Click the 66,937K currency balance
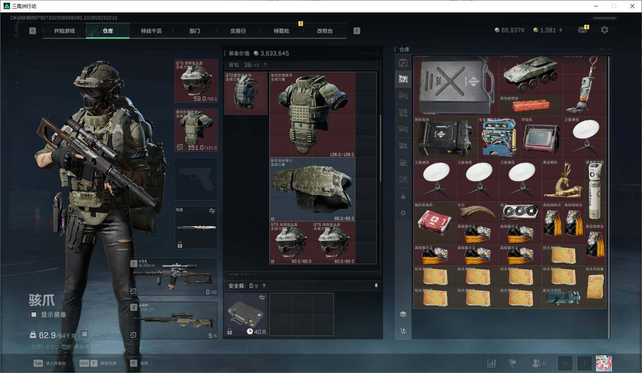This screenshot has height=373, width=642. pyautogui.click(x=510, y=30)
